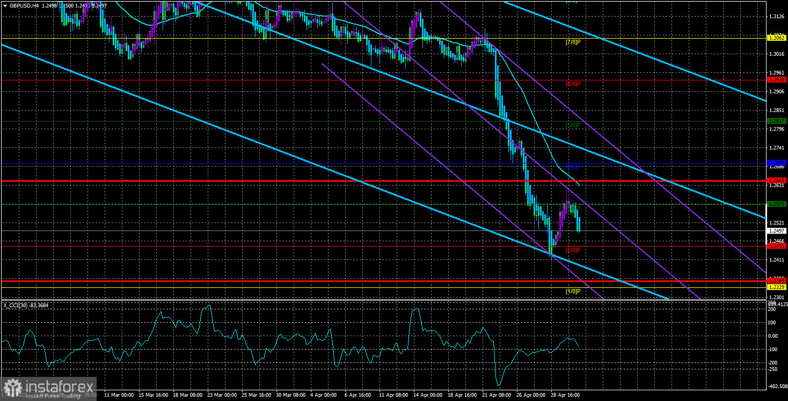This screenshot has height=401, width=788.
Task: Click the 23 Mar 00:00 time label
Action: point(222,395)
